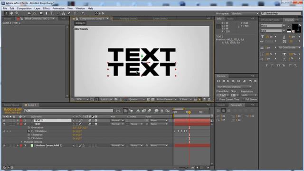
Task: Click the green solid layer color swatch
Action: coord(32,145)
